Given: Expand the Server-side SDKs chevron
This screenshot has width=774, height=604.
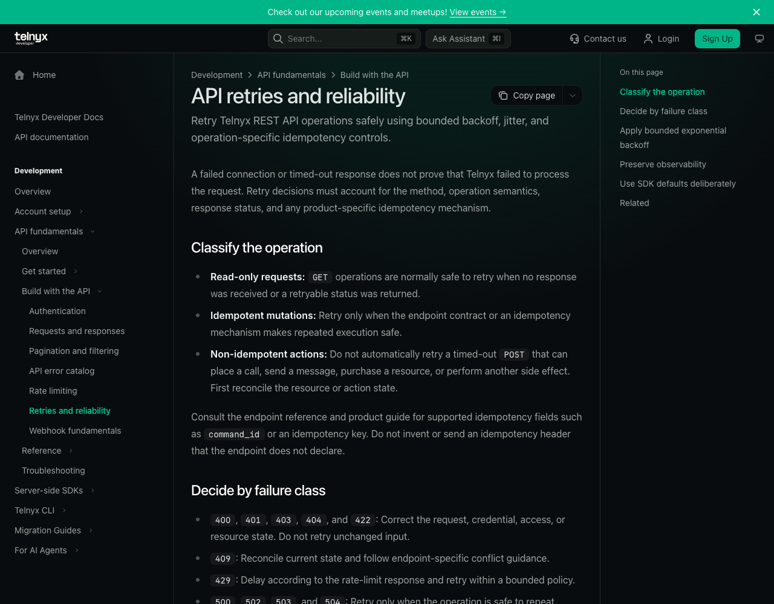Looking at the screenshot, I should (93, 490).
